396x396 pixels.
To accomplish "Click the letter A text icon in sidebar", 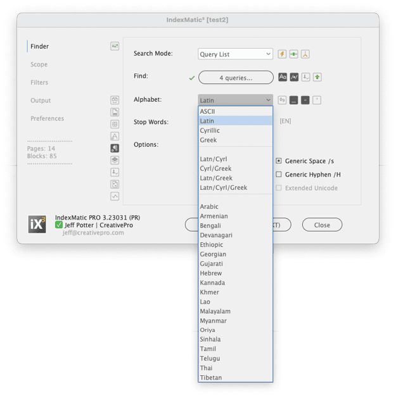I will click(x=115, y=136).
